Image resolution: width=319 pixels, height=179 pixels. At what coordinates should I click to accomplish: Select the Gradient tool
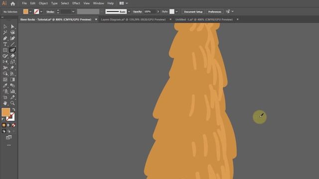pos(12,80)
